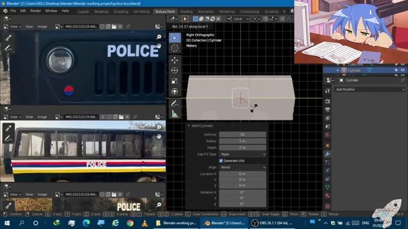Screen dimensions: 408x229
Task: Toggle the tweak select arrow in viewport header
Action: [x=185, y=18]
